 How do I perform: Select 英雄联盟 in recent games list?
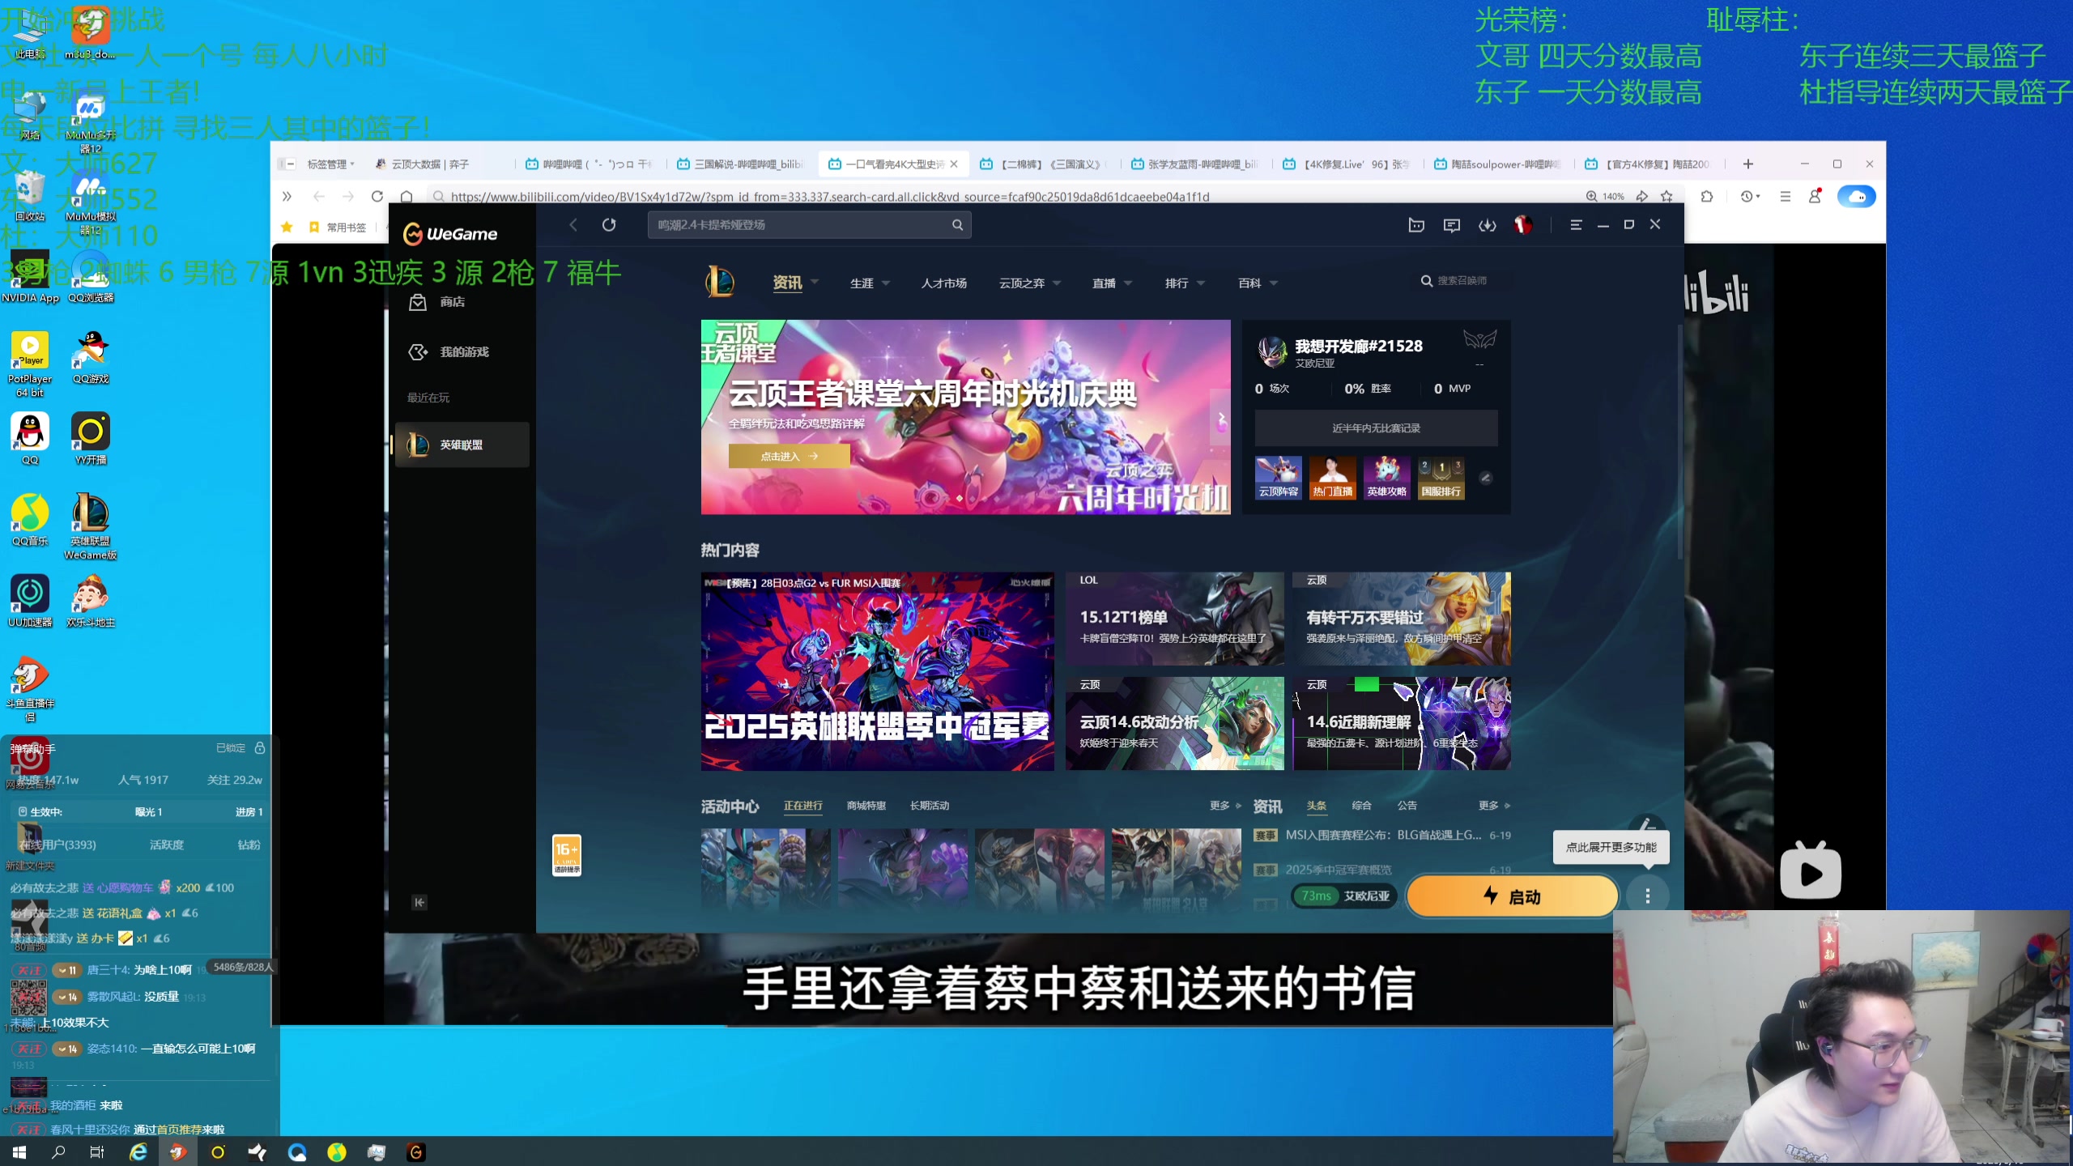(462, 445)
